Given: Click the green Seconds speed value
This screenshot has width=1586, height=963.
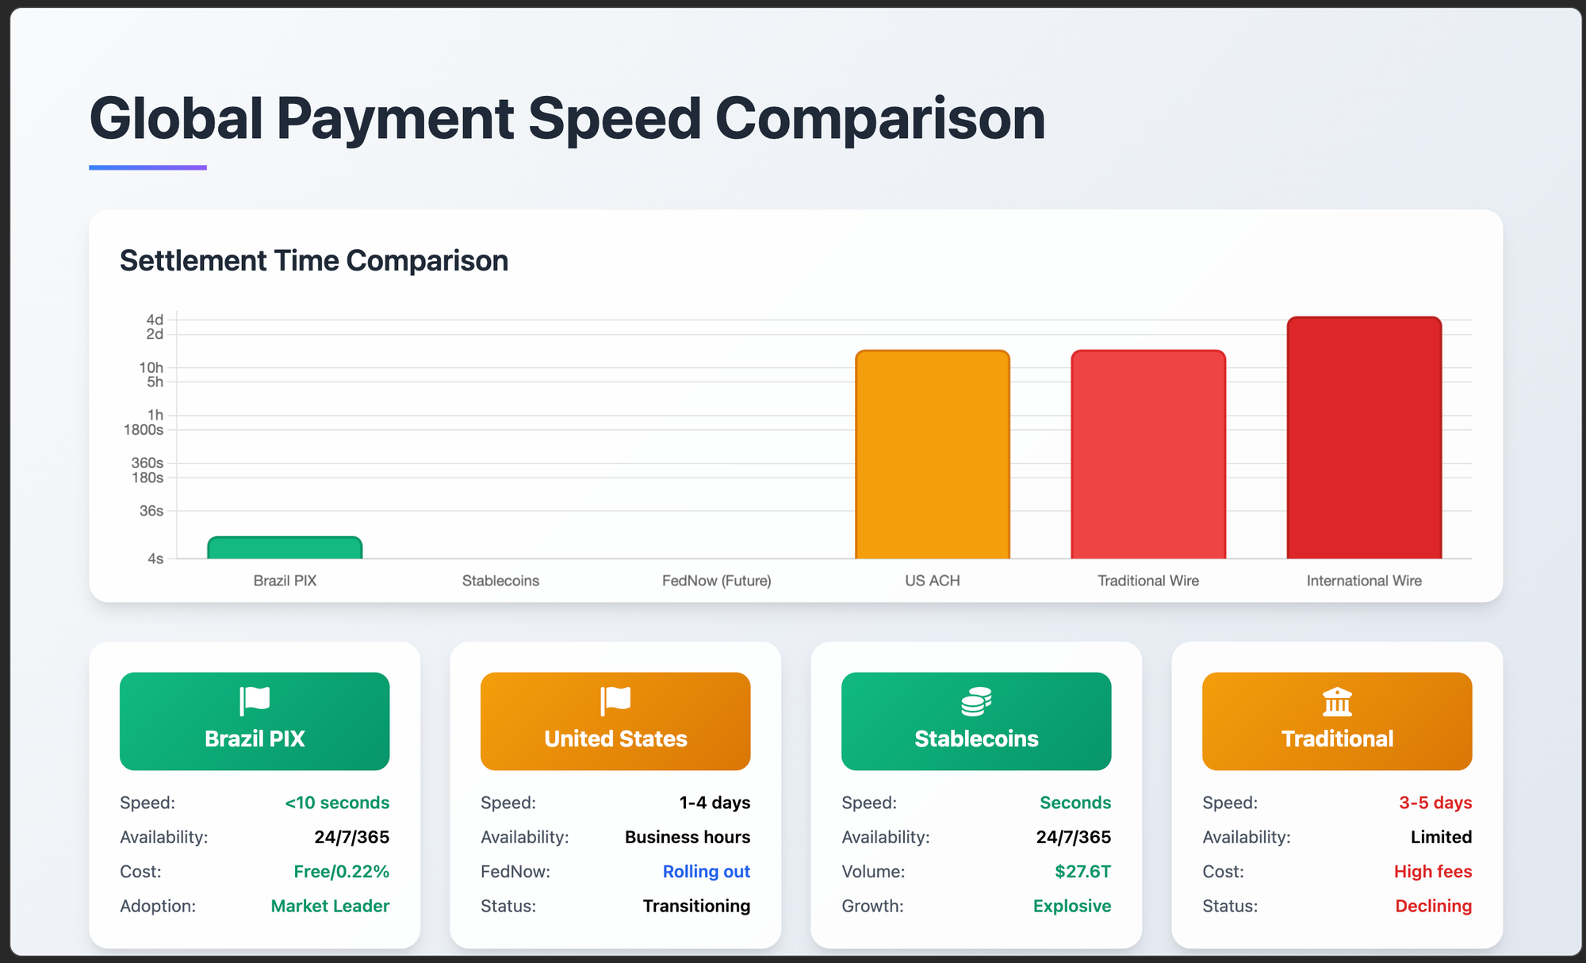Looking at the screenshot, I should (1075, 803).
